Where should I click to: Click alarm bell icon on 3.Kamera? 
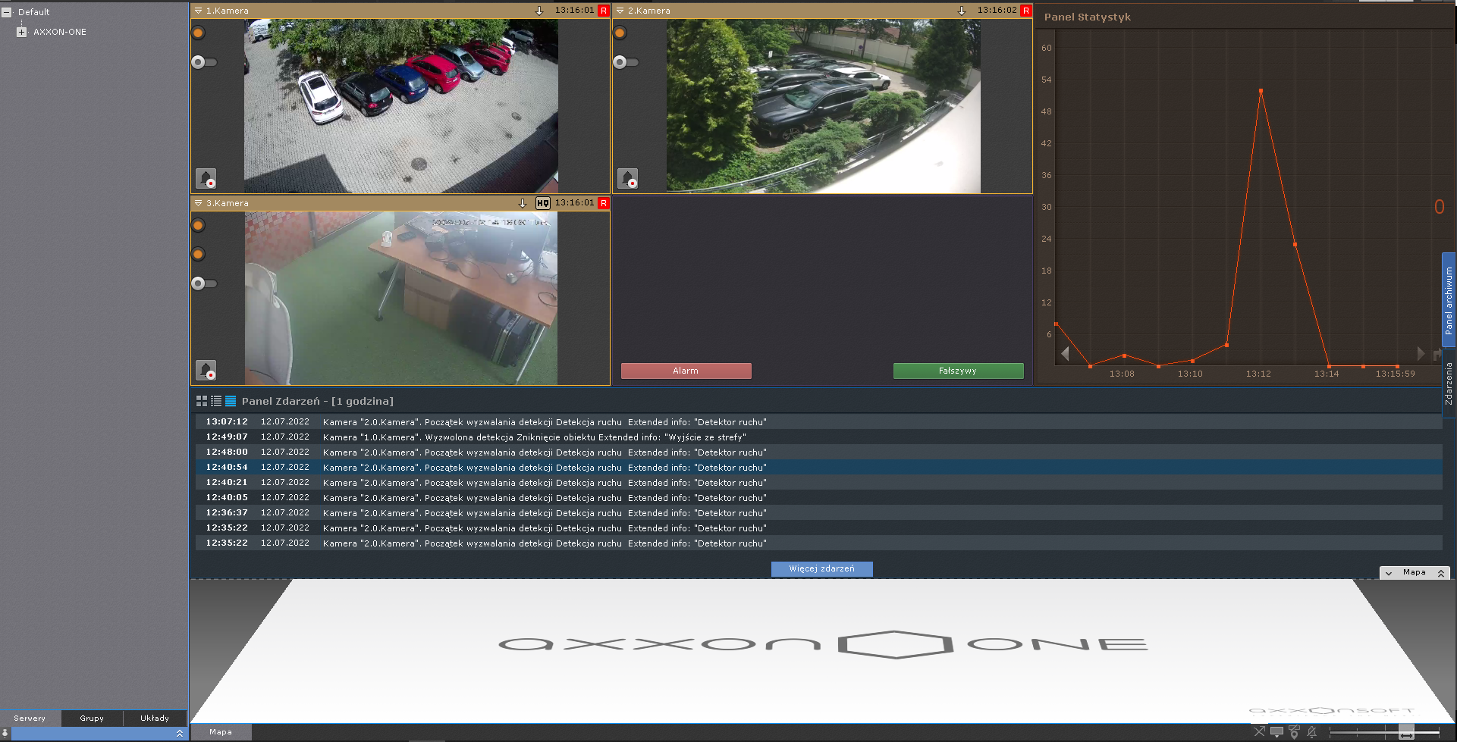coord(206,371)
